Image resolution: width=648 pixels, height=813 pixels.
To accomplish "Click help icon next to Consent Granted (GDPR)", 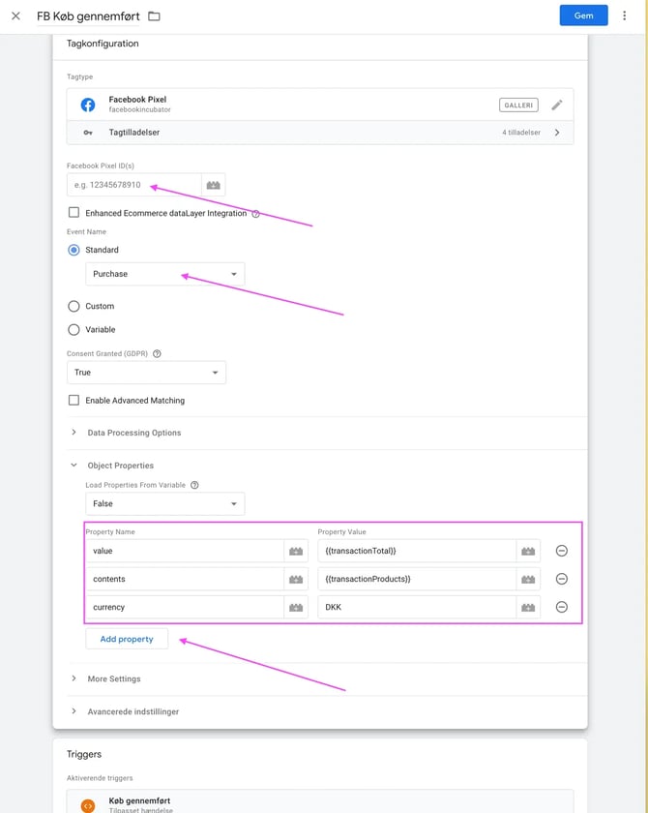I will click(157, 354).
